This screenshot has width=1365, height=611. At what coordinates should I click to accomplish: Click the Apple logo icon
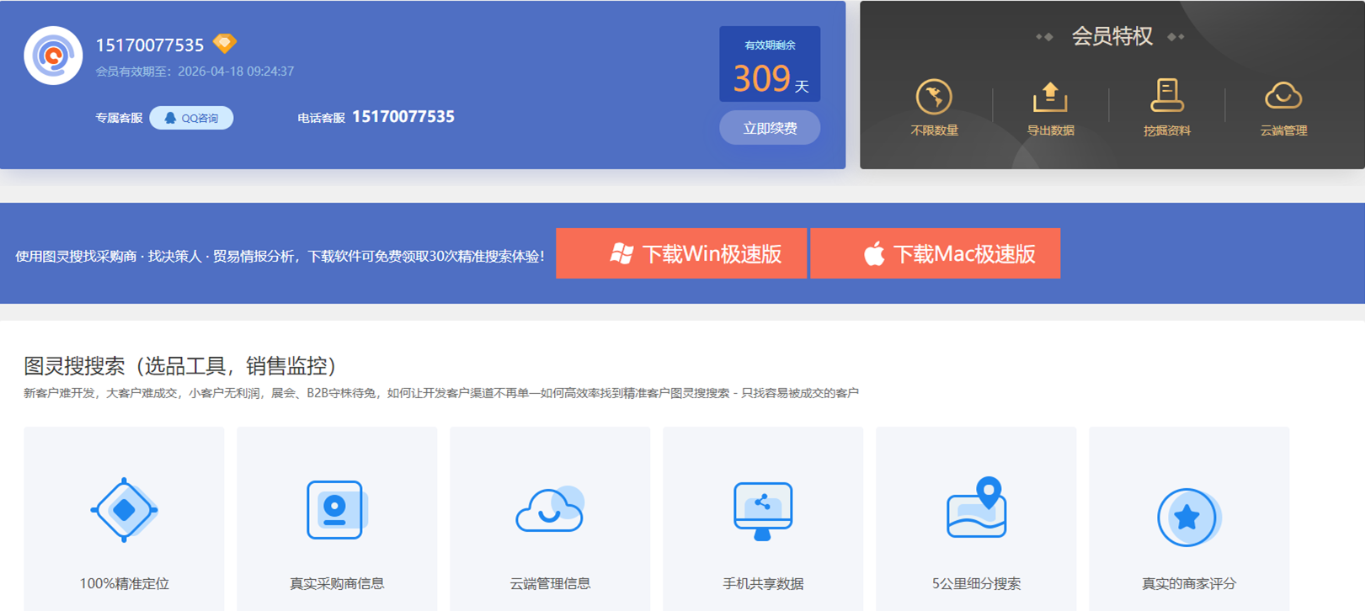(x=874, y=253)
